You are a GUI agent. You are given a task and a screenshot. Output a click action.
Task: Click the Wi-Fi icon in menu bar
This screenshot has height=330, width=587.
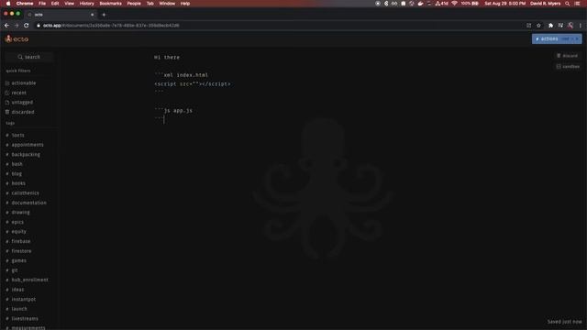[x=455, y=4]
